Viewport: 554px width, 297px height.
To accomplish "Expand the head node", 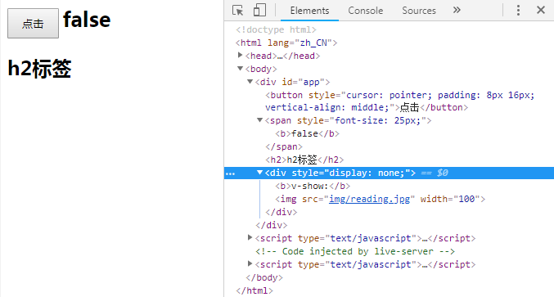I will (x=241, y=55).
